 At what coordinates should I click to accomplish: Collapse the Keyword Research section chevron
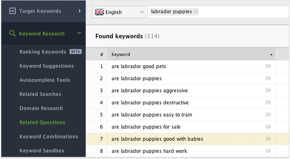coord(79,33)
